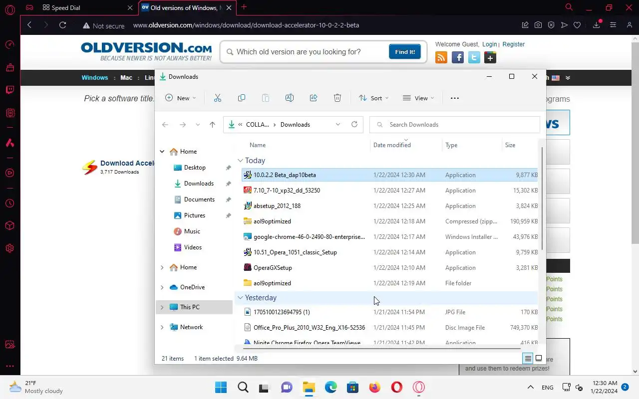The image size is (639, 399).
Task: Select Documents in navigation pane
Action: click(199, 199)
